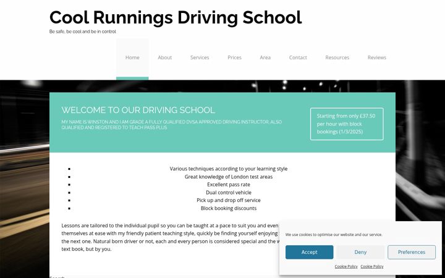Viewport: 445px width, 278px height.
Task: Click the 'Excellent pass rate' bullet
Action: click(229, 185)
